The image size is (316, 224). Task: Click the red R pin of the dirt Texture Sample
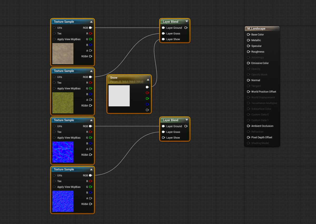click(x=91, y=33)
